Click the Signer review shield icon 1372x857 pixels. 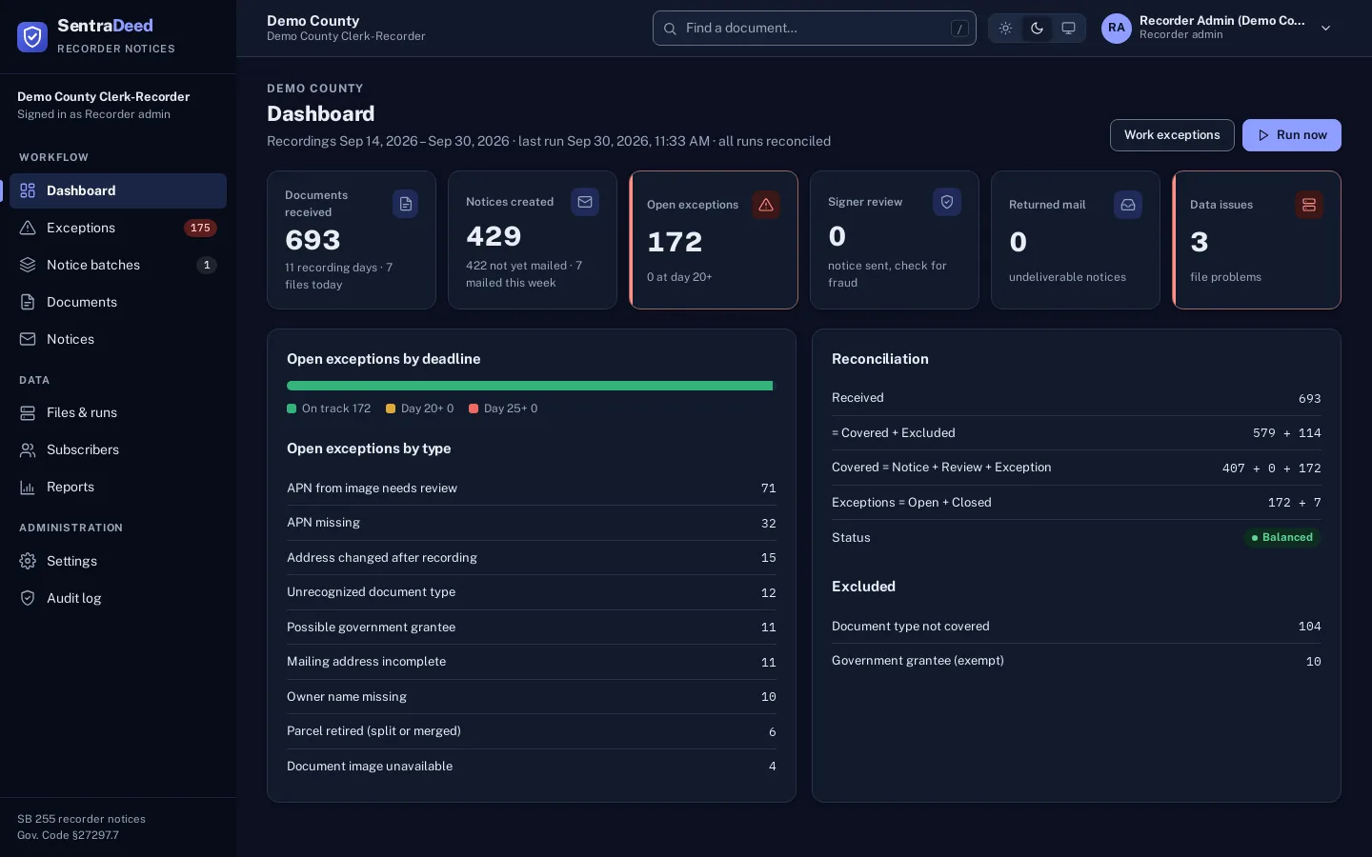[947, 202]
